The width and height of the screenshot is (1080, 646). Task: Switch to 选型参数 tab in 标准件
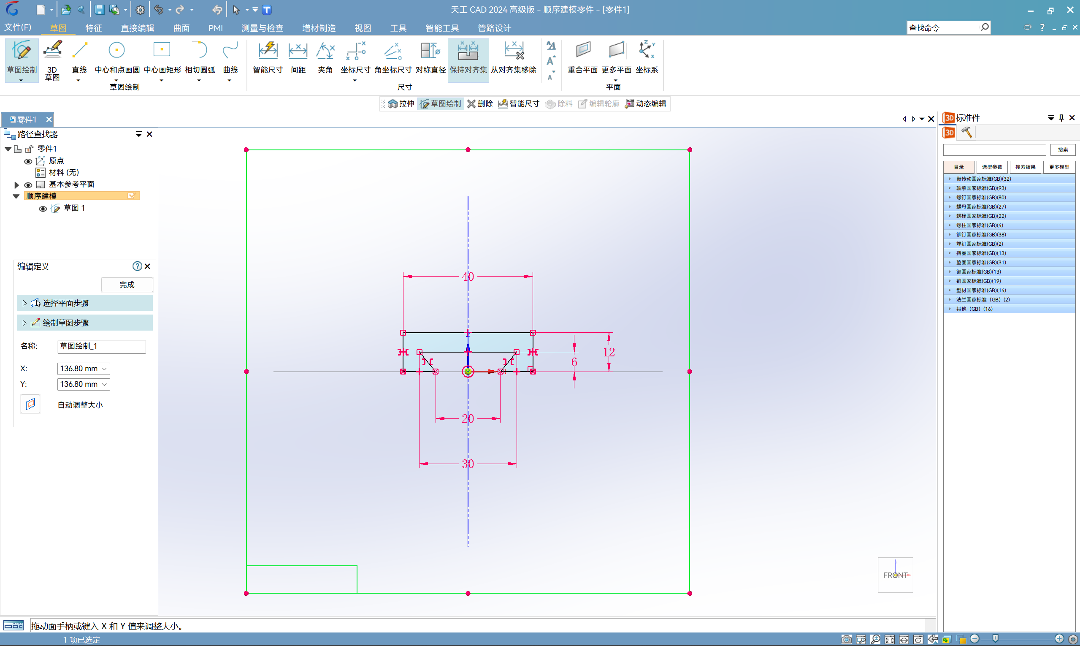point(992,167)
